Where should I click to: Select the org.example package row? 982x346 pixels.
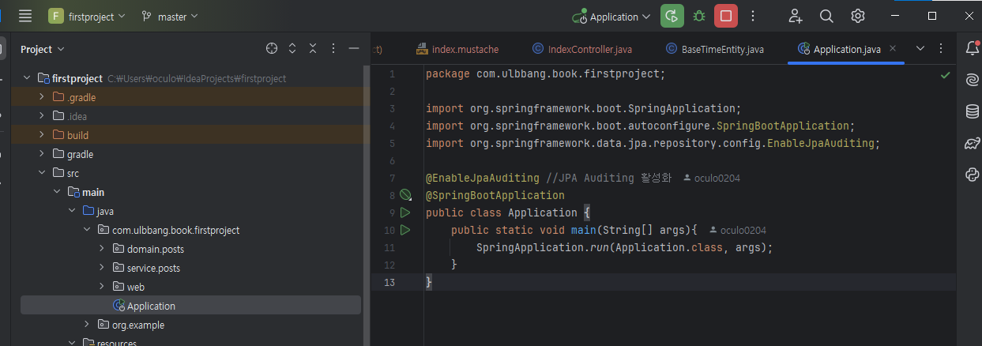click(x=190, y=325)
